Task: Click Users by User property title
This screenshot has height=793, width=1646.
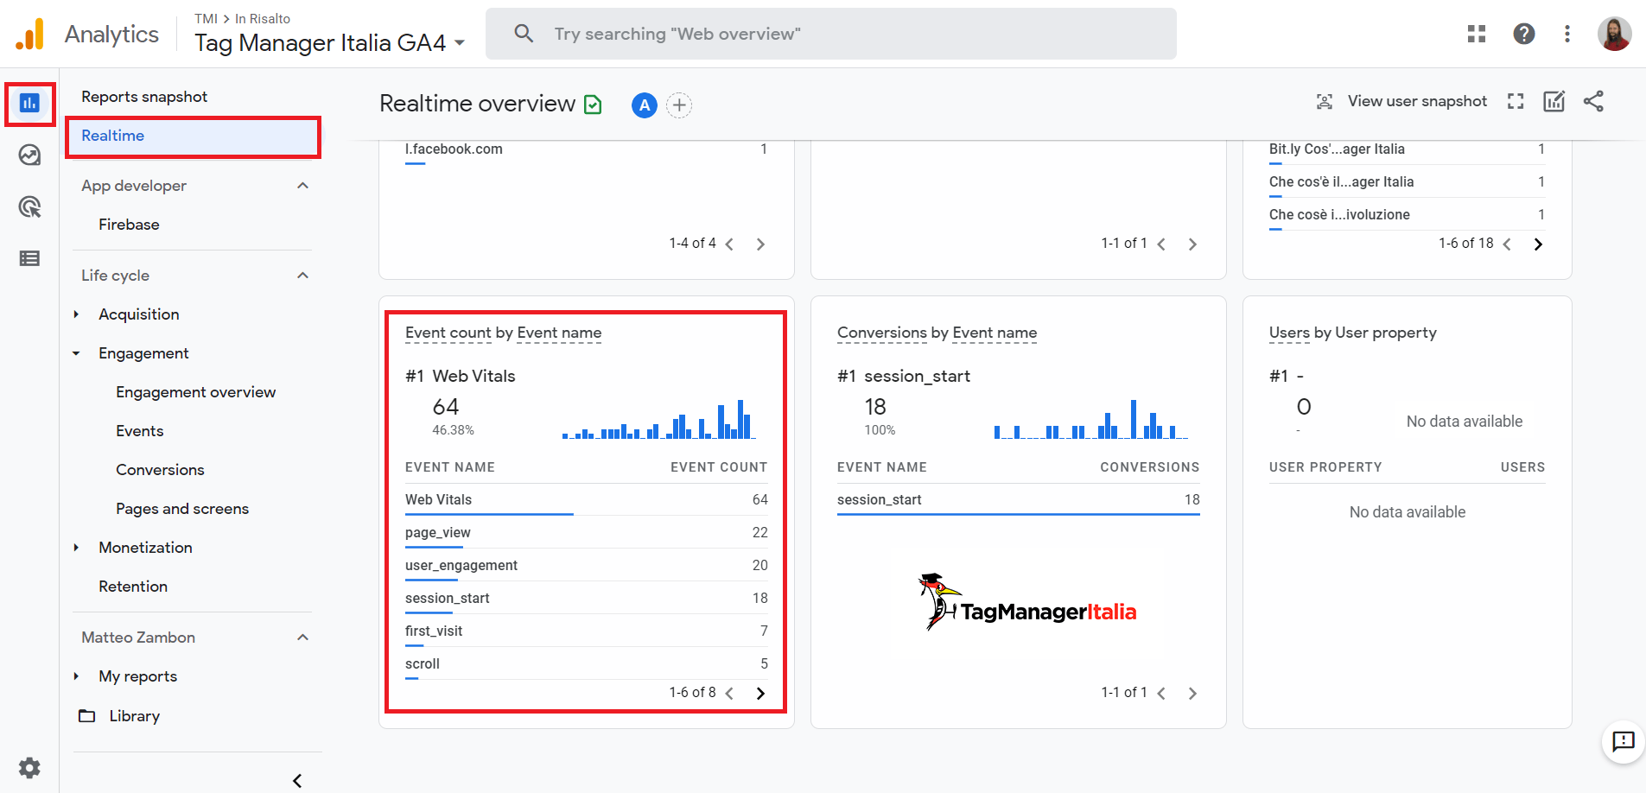Action: click(1353, 333)
